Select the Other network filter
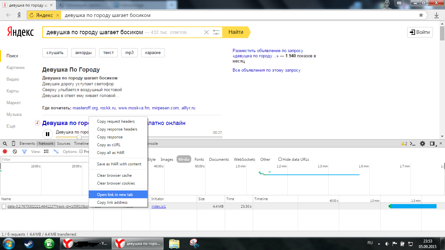Screen dimensions: 445x250 tap(265, 160)
